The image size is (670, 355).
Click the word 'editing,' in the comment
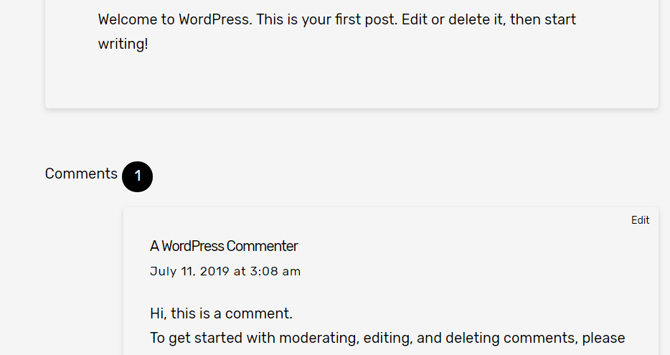click(x=388, y=338)
